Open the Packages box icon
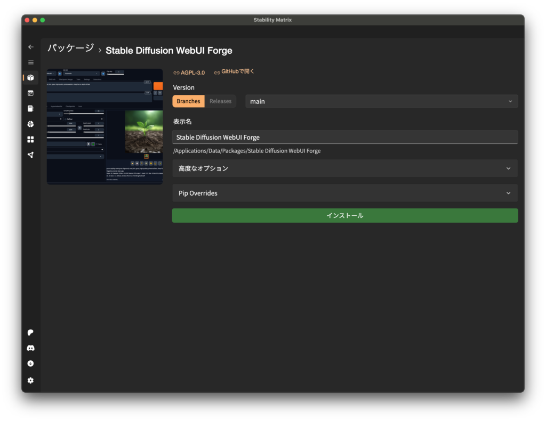The height and width of the screenshot is (421, 546). click(30, 78)
